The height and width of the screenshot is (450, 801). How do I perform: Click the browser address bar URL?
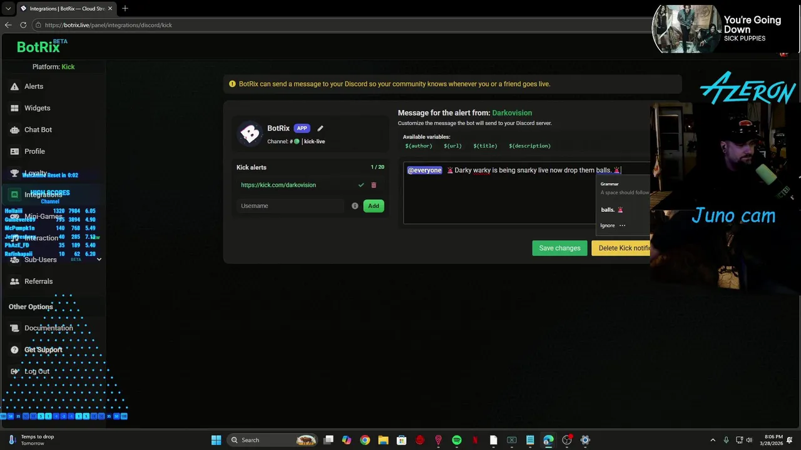click(108, 25)
